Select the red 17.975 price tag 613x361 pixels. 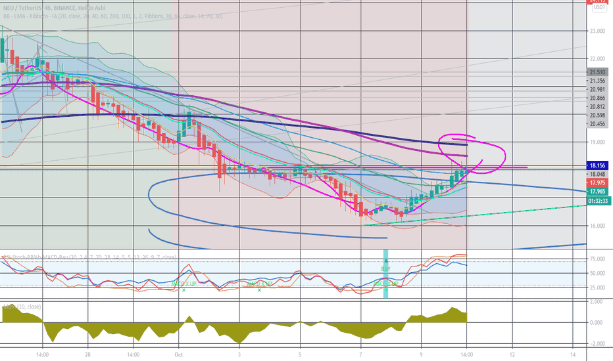point(597,182)
